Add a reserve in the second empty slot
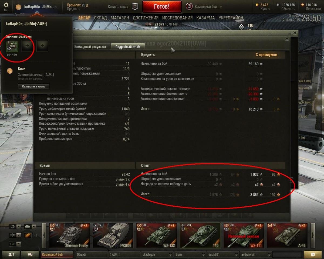The image size is (324, 259). 42,46
